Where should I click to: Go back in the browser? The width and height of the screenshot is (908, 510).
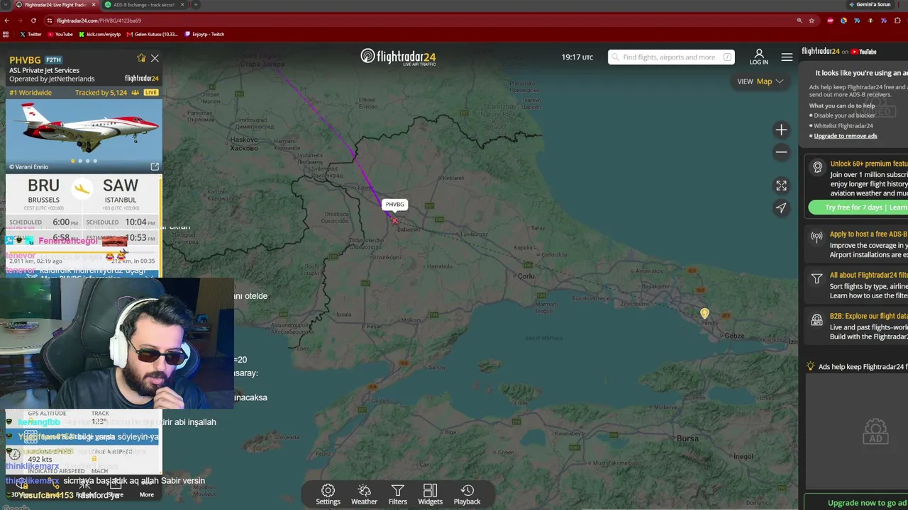click(x=7, y=21)
